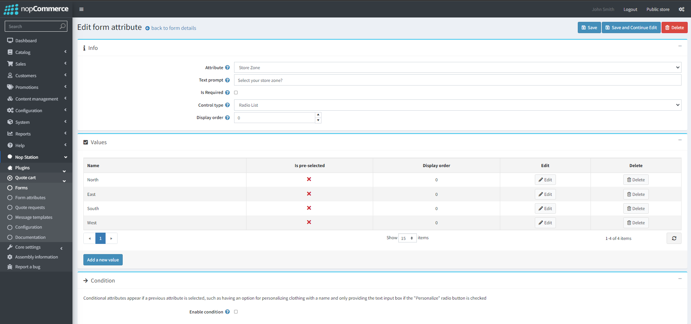
Task: Collapse the Values card with minus icon
Action: click(x=680, y=140)
